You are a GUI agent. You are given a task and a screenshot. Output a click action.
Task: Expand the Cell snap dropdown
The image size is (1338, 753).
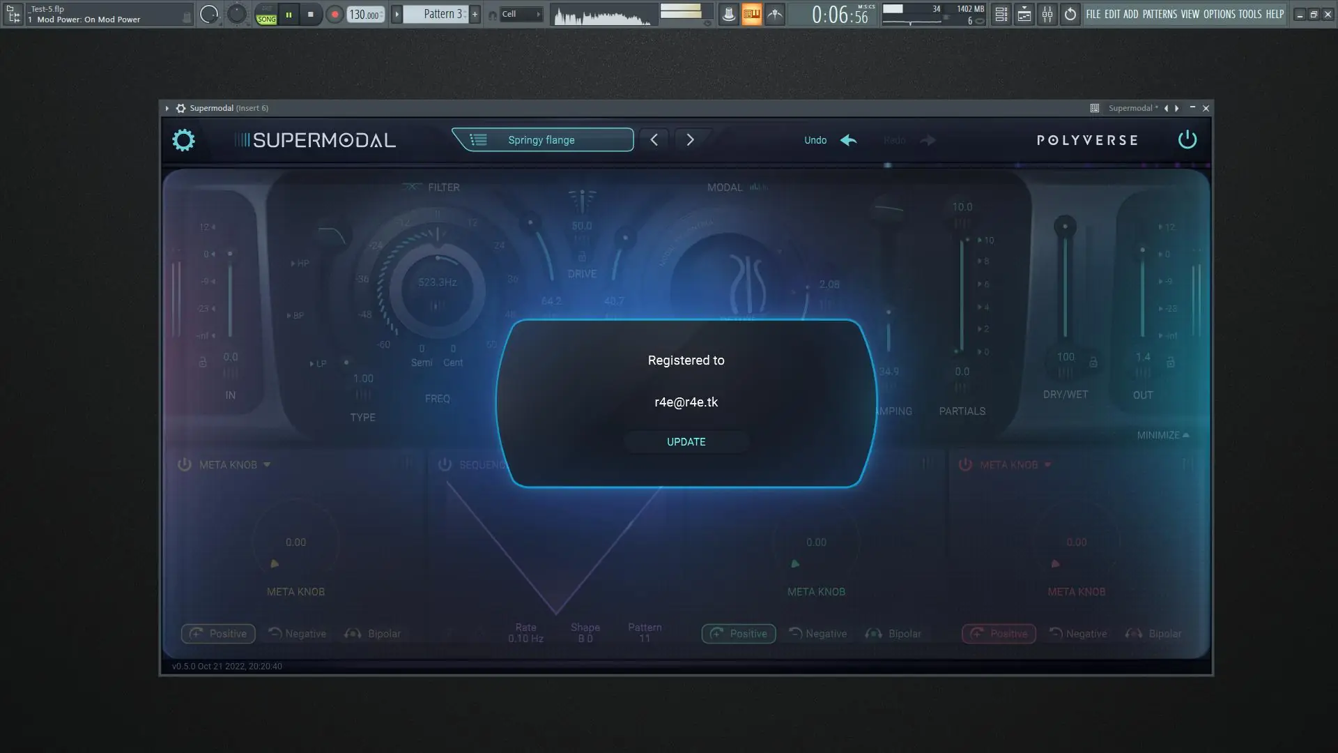(x=520, y=14)
